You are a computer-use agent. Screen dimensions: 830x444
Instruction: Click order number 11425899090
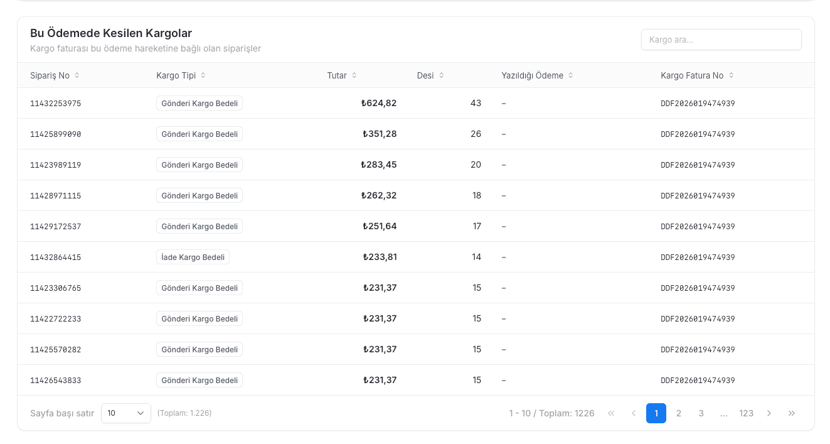pyautogui.click(x=56, y=134)
